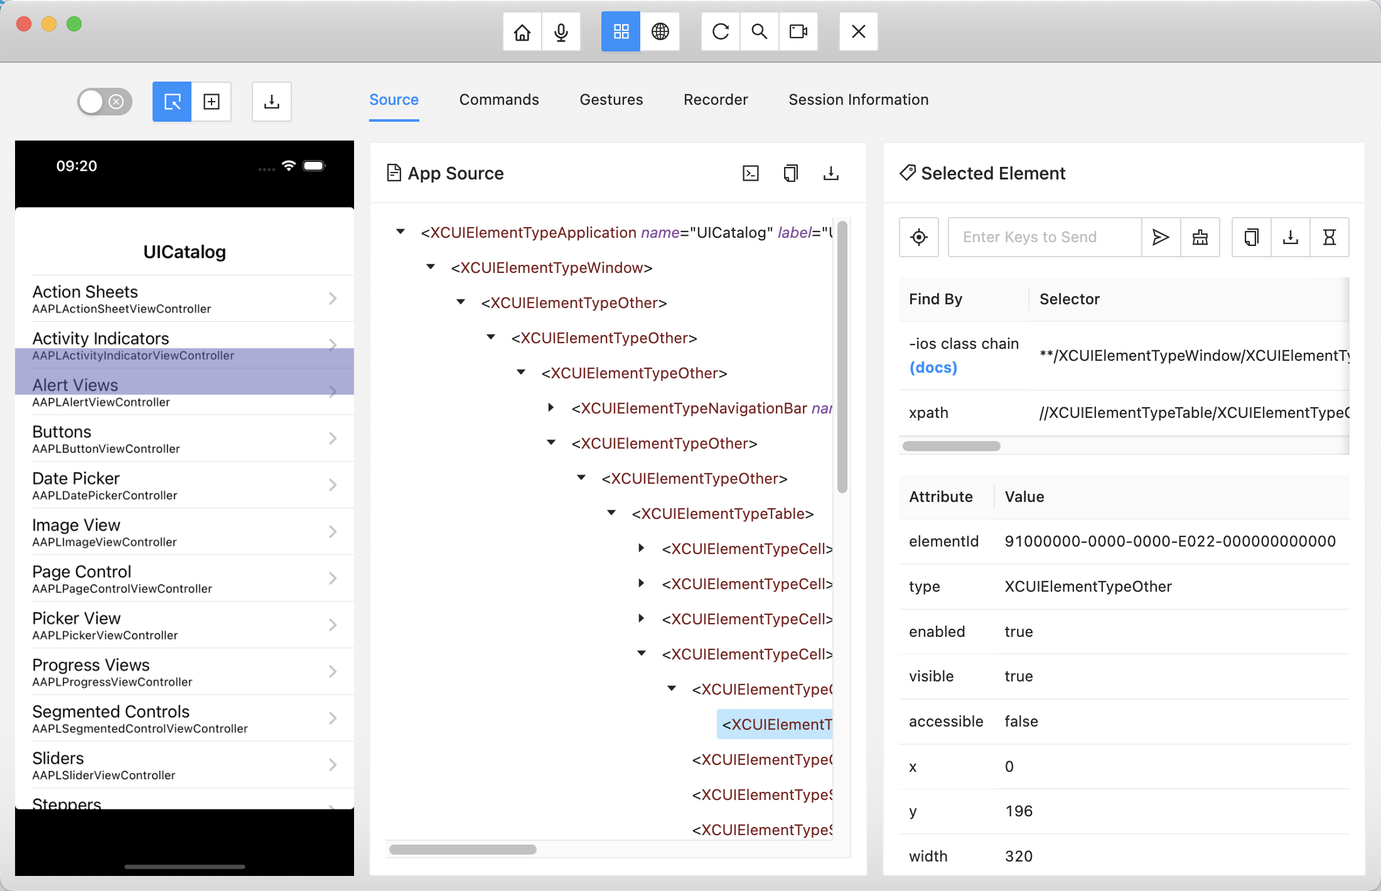
Task: Expand the XCUIElementTypeNavigationBar node
Action: point(551,407)
